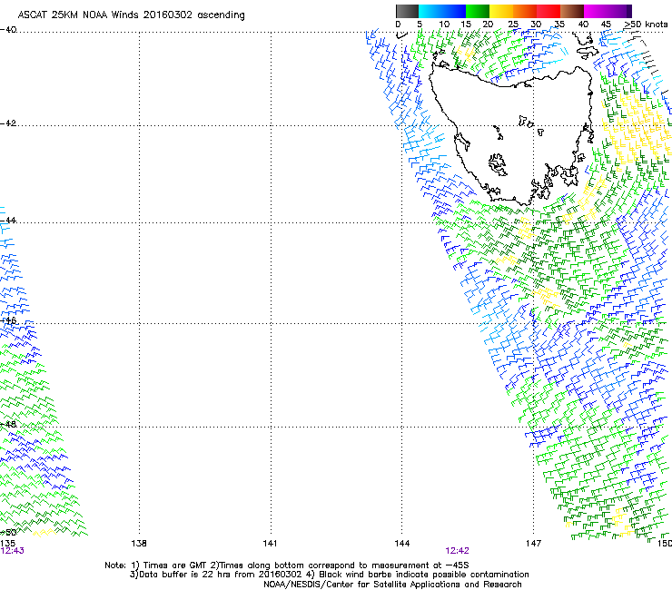This screenshot has width=672, height=590.
Task: Click the title "ASCAT 25KM NOAA Winds 20160302 ascending"
Action: 131,15
